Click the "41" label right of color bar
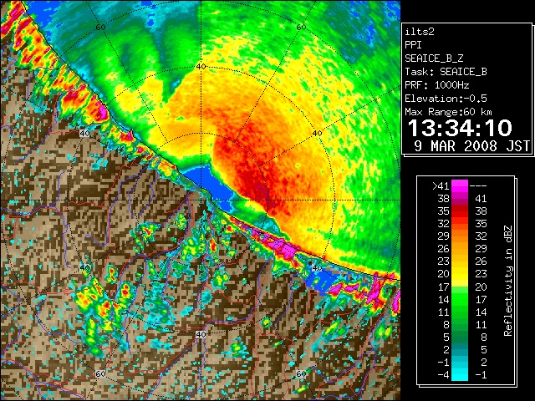The width and height of the screenshot is (535, 401). click(481, 199)
